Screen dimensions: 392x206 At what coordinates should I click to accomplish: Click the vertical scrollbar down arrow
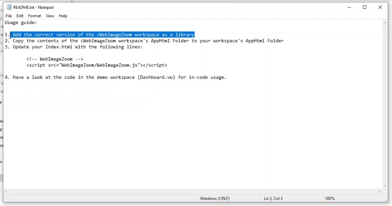[x=385, y=185]
